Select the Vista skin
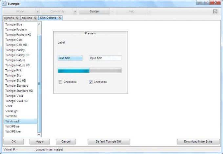Viewport: 223px width, 154px height. tap(20, 106)
